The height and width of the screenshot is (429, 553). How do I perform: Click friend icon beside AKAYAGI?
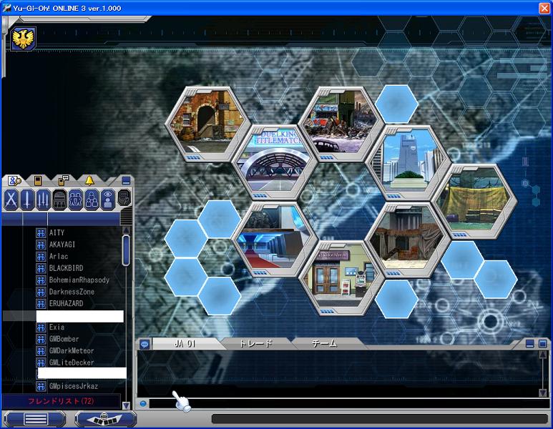click(x=41, y=245)
